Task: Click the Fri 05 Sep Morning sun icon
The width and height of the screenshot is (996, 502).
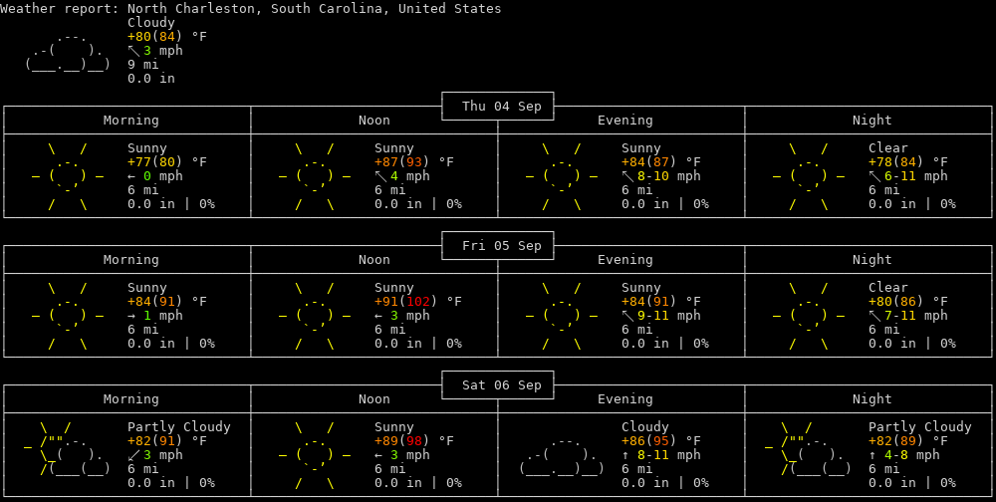Action: pyautogui.click(x=68, y=316)
